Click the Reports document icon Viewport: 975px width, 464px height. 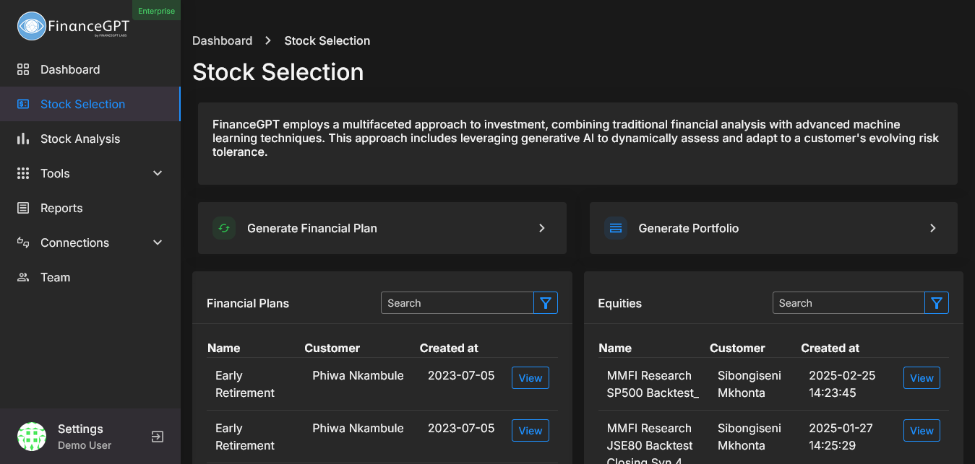click(23, 208)
